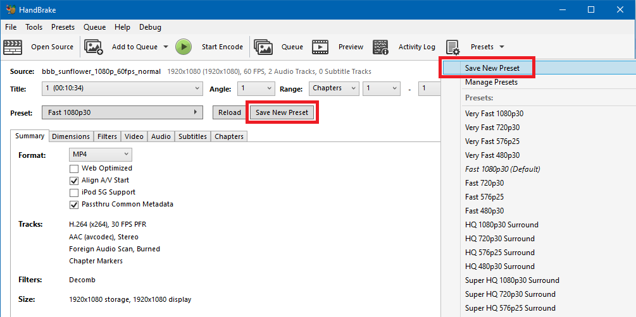Switch to the Dimensions tab
The width and height of the screenshot is (636, 317).
(71, 136)
